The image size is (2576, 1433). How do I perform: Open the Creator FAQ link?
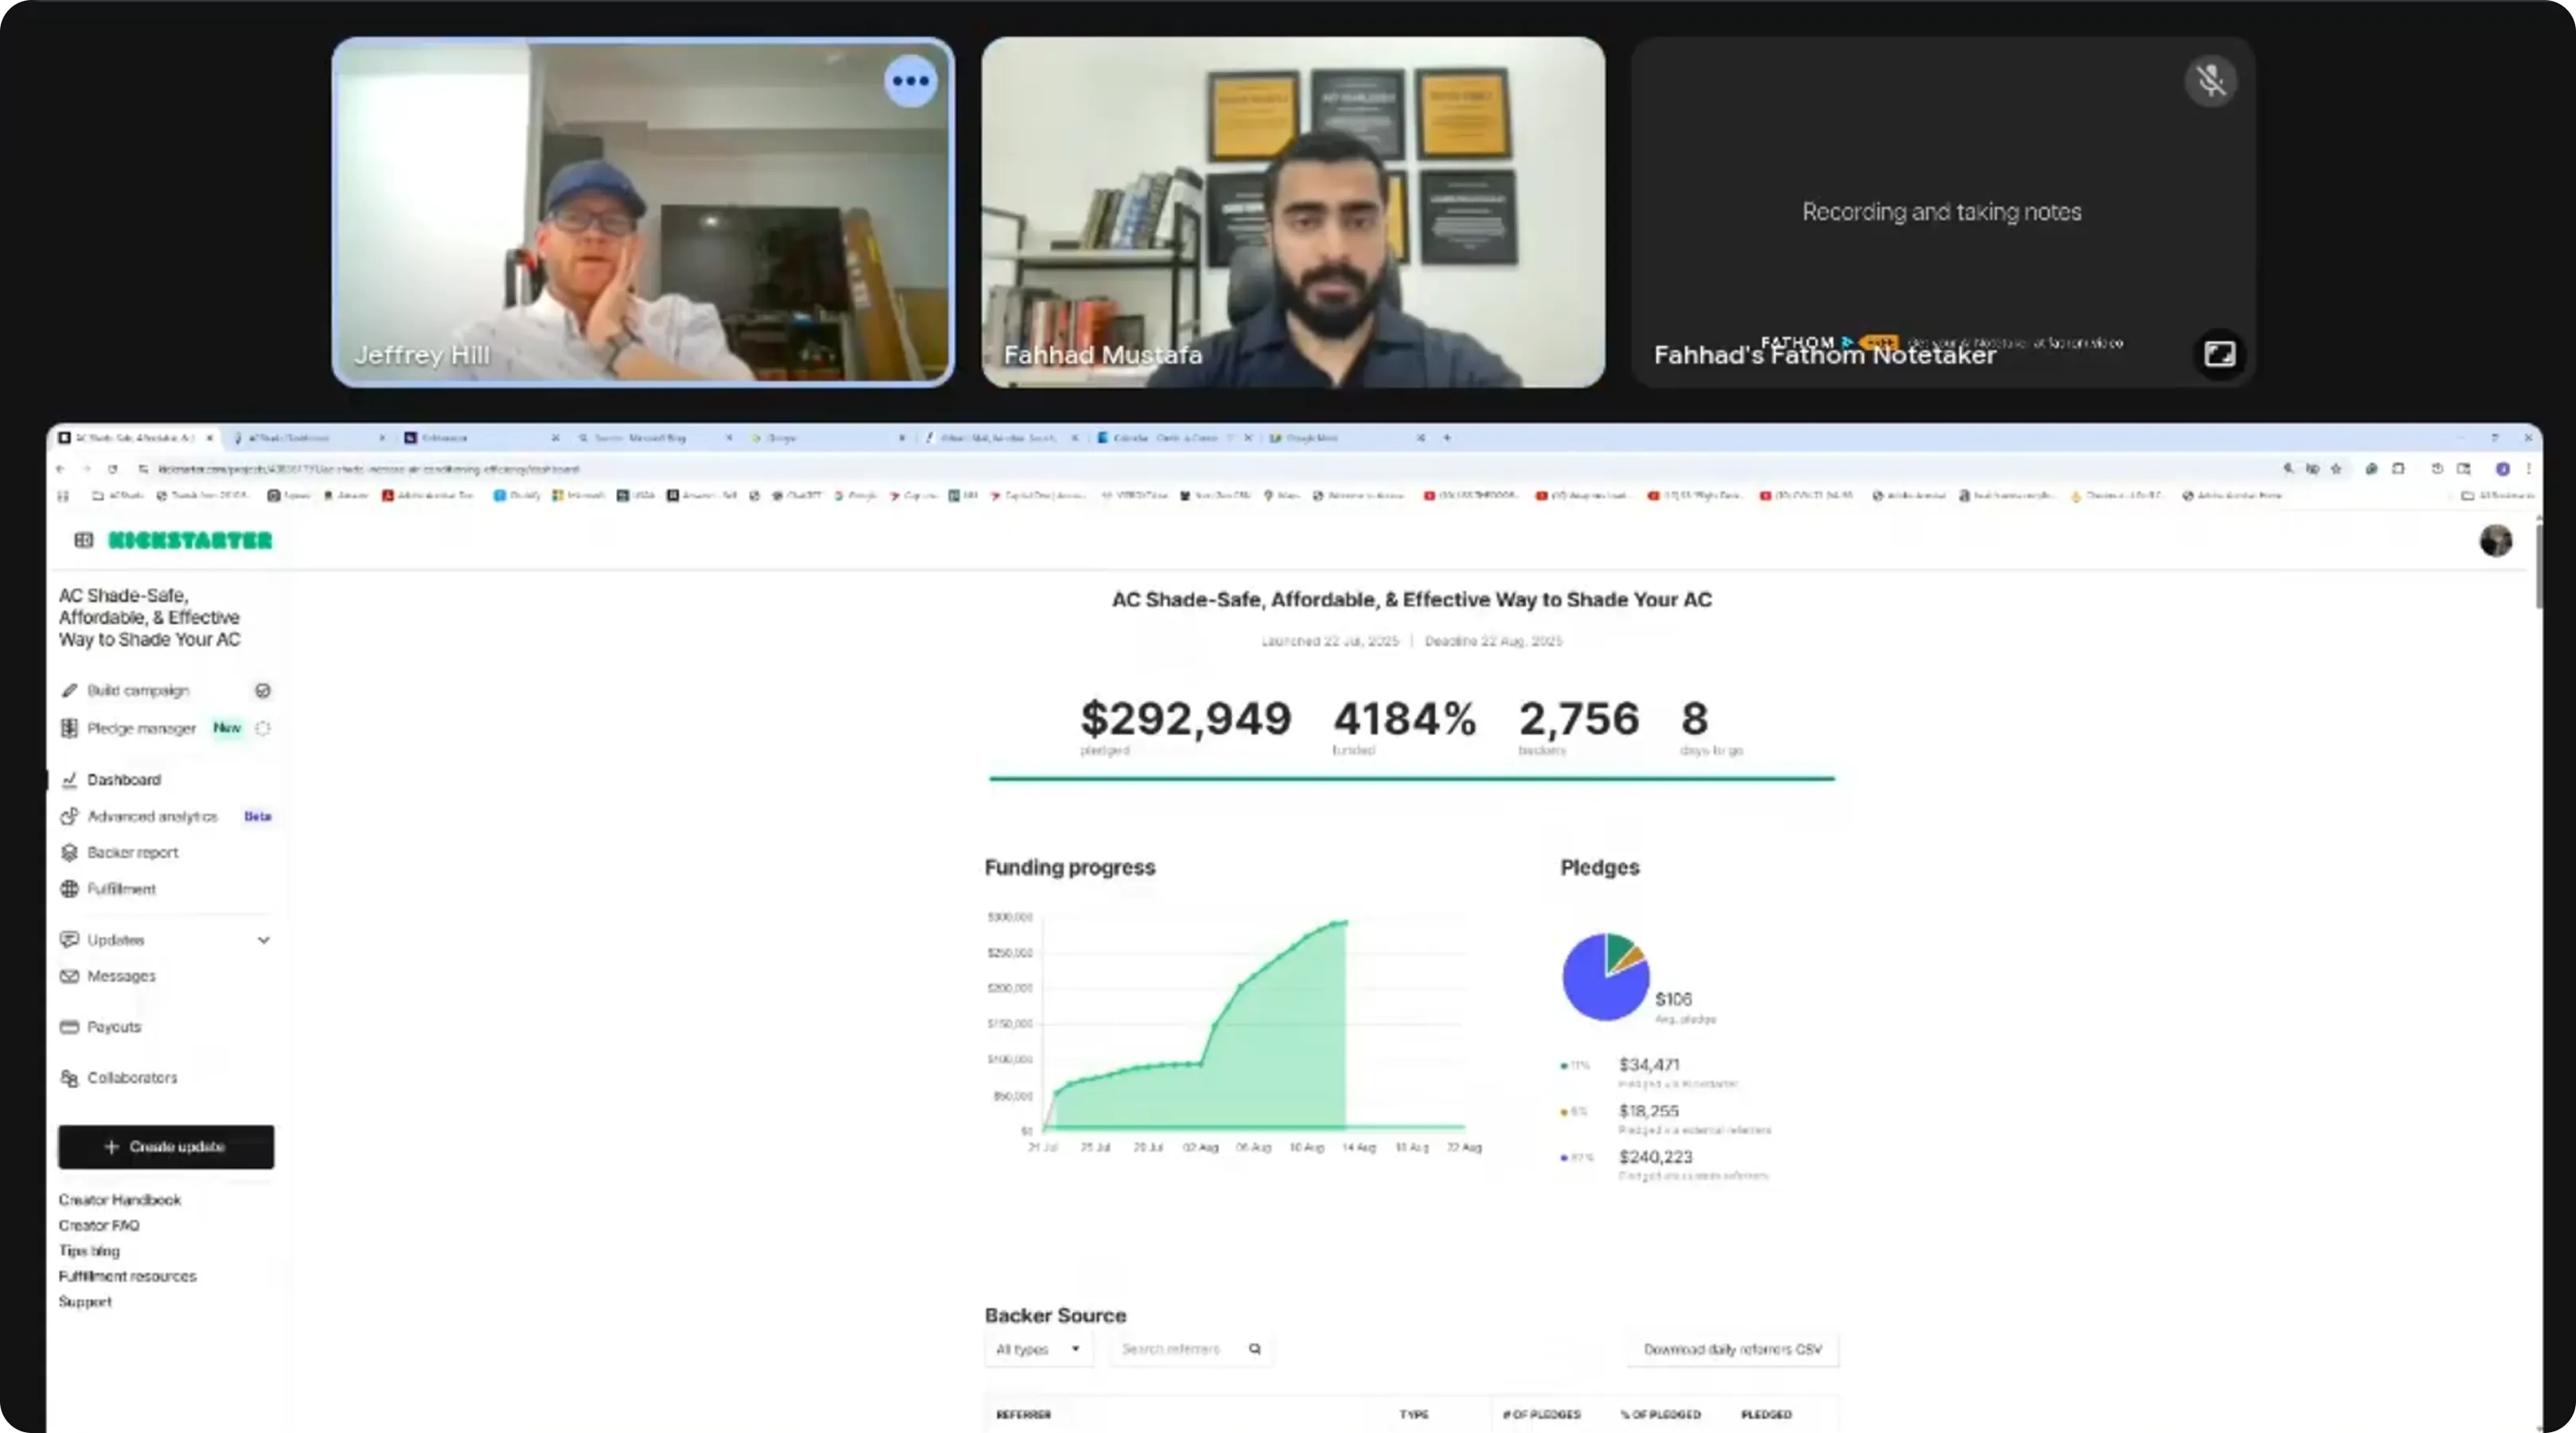click(x=99, y=1225)
